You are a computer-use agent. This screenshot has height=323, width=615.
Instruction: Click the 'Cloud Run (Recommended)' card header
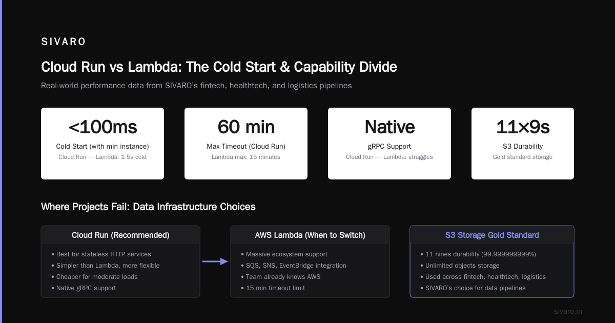tap(120, 235)
